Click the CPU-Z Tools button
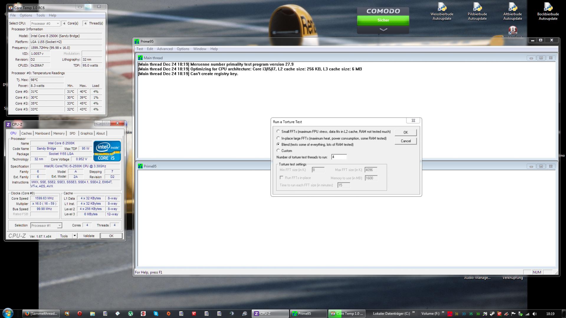This screenshot has height=318, width=566. pyautogui.click(x=64, y=236)
